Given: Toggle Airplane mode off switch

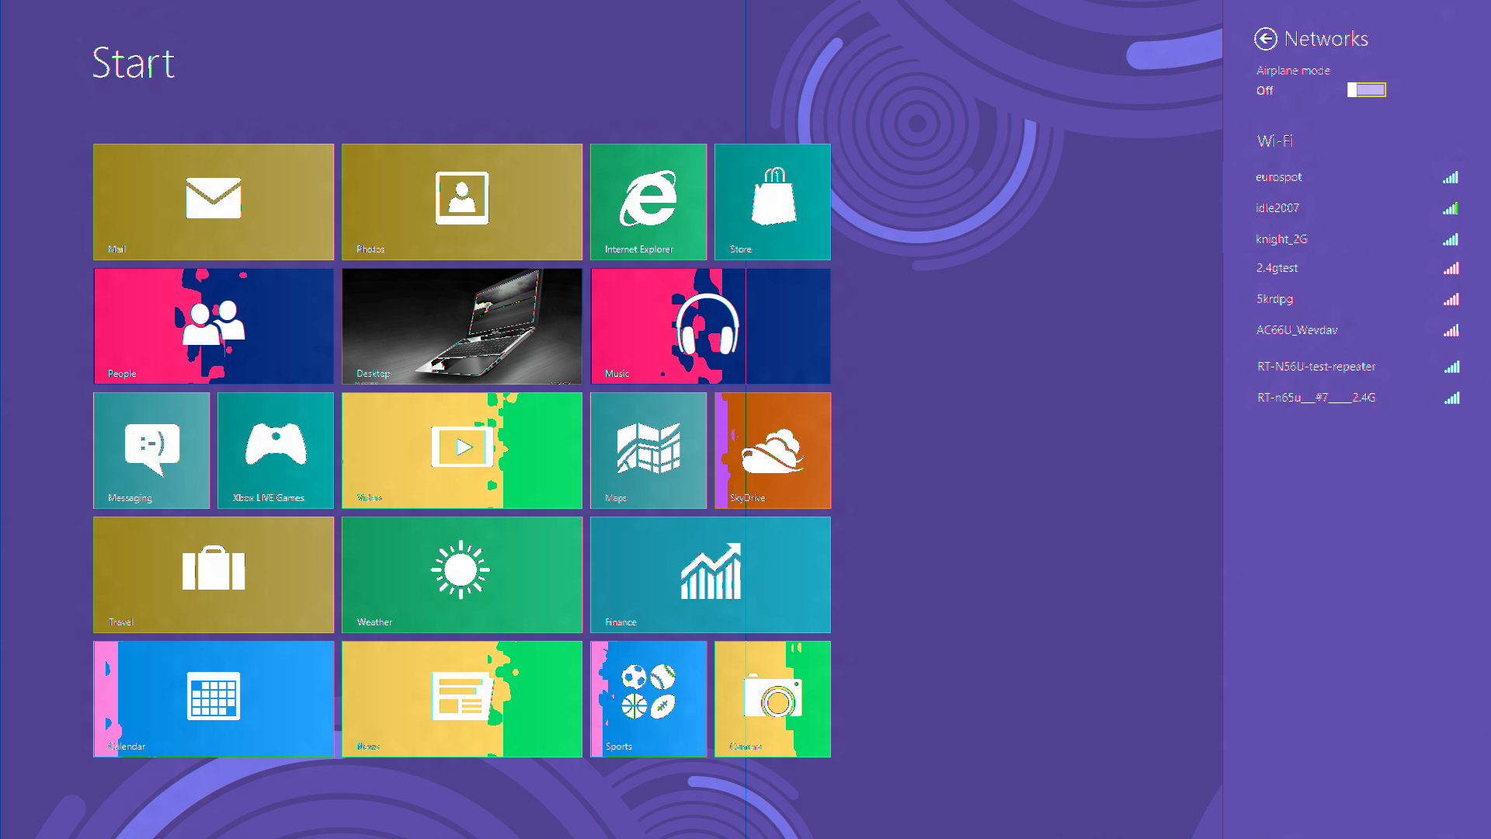Looking at the screenshot, I should tap(1366, 90).
